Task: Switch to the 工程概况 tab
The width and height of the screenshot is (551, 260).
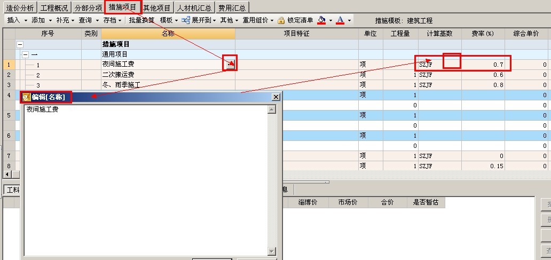Action: pos(54,7)
